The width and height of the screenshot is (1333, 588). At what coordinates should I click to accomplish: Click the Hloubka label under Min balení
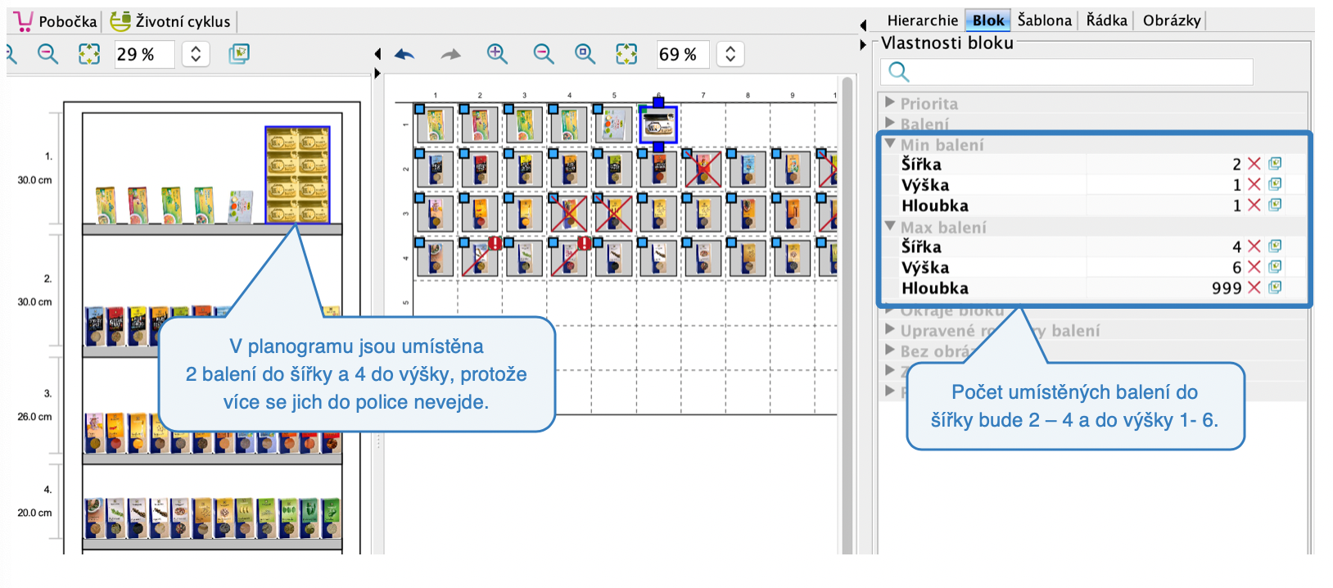click(935, 206)
